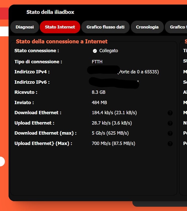Switch to Grafico flusso dati tab

coord(105,27)
